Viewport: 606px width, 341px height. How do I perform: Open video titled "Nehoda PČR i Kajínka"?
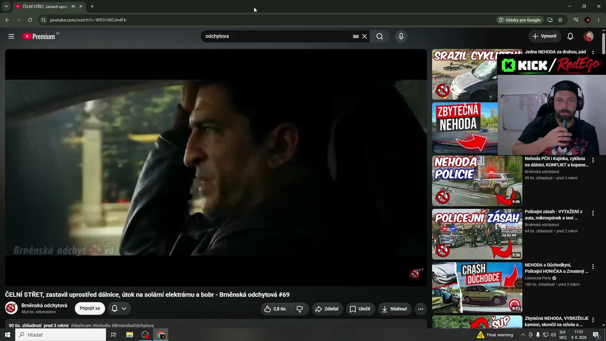click(556, 162)
